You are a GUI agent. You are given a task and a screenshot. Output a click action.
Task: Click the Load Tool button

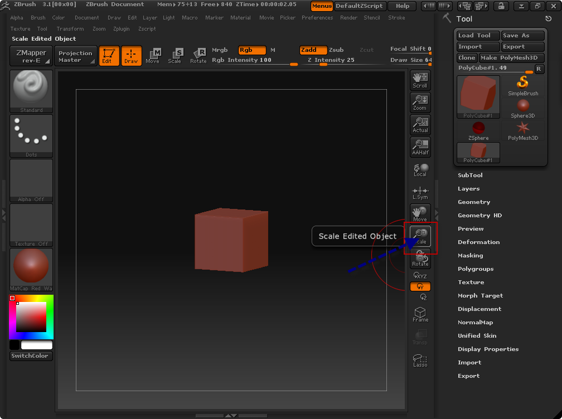click(x=478, y=36)
